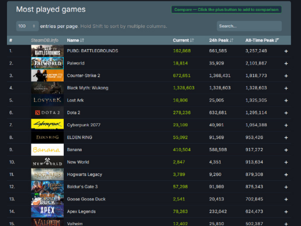The width and height of the screenshot is (301, 226).
Task: Open Counter-Strike 2 game thumbnail
Action: pos(47,75)
